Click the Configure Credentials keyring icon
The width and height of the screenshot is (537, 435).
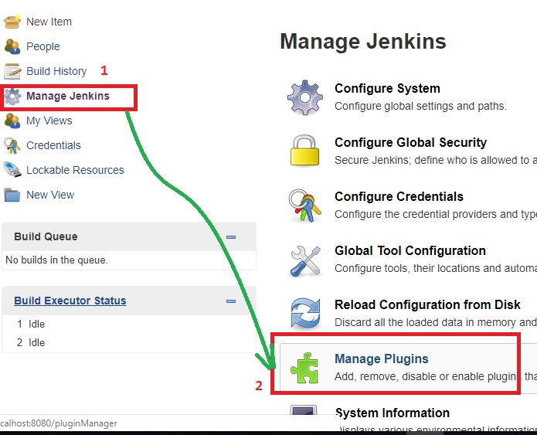pyautogui.click(x=304, y=206)
